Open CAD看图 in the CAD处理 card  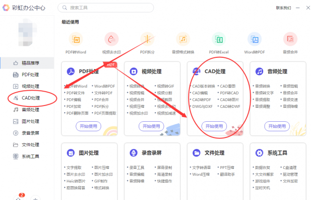pyautogui.click(x=228, y=86)
